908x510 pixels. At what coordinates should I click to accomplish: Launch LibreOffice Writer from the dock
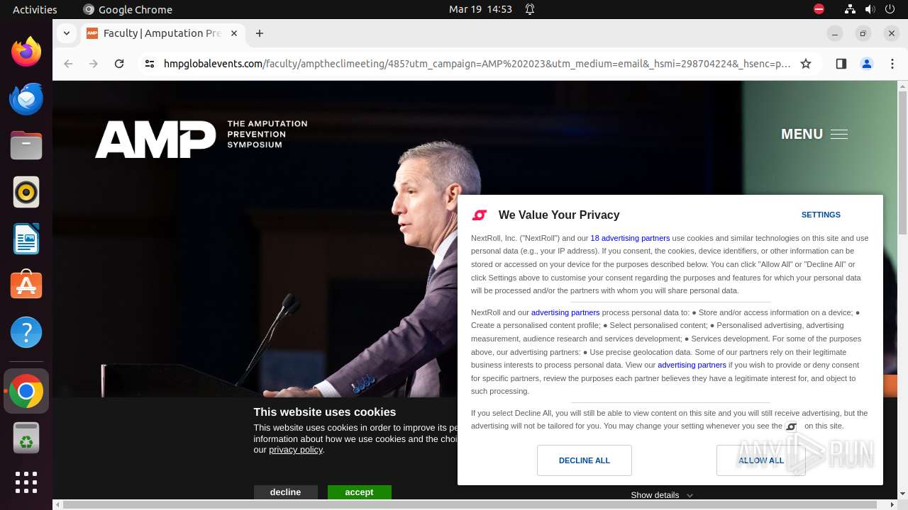26,239
